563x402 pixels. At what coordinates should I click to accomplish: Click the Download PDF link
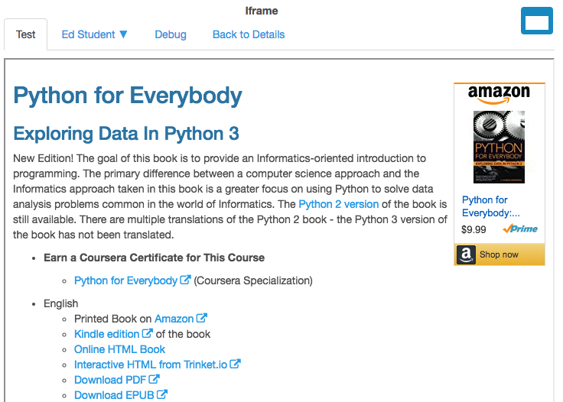coord(110,380)
